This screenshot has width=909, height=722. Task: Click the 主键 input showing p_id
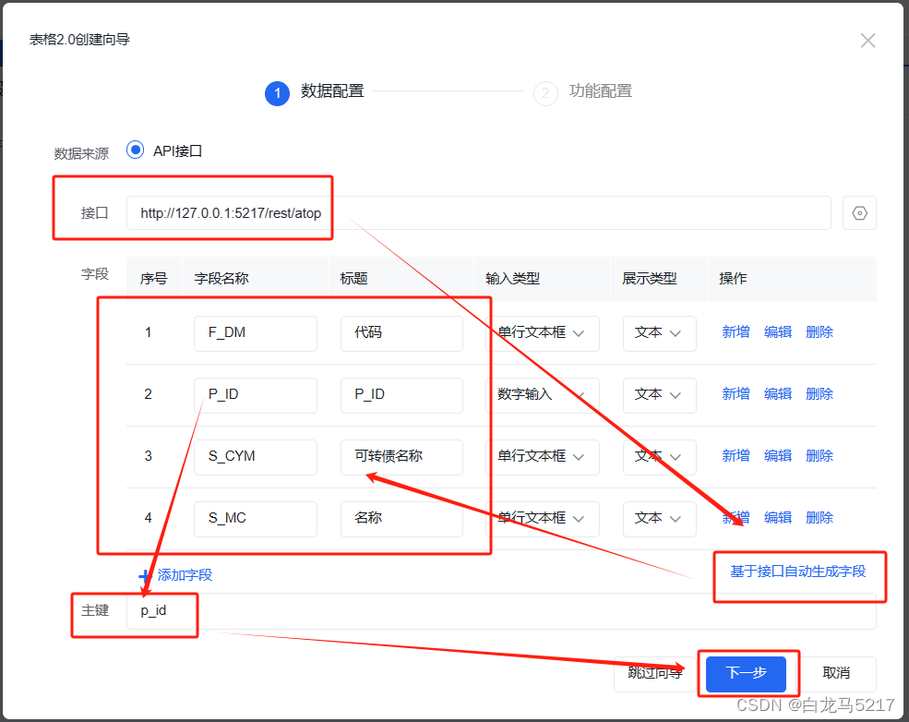coord(162,610)
